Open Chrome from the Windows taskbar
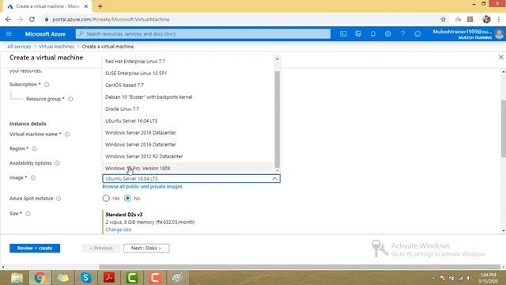This screenshot has width=506, height=285. [40, 278]
